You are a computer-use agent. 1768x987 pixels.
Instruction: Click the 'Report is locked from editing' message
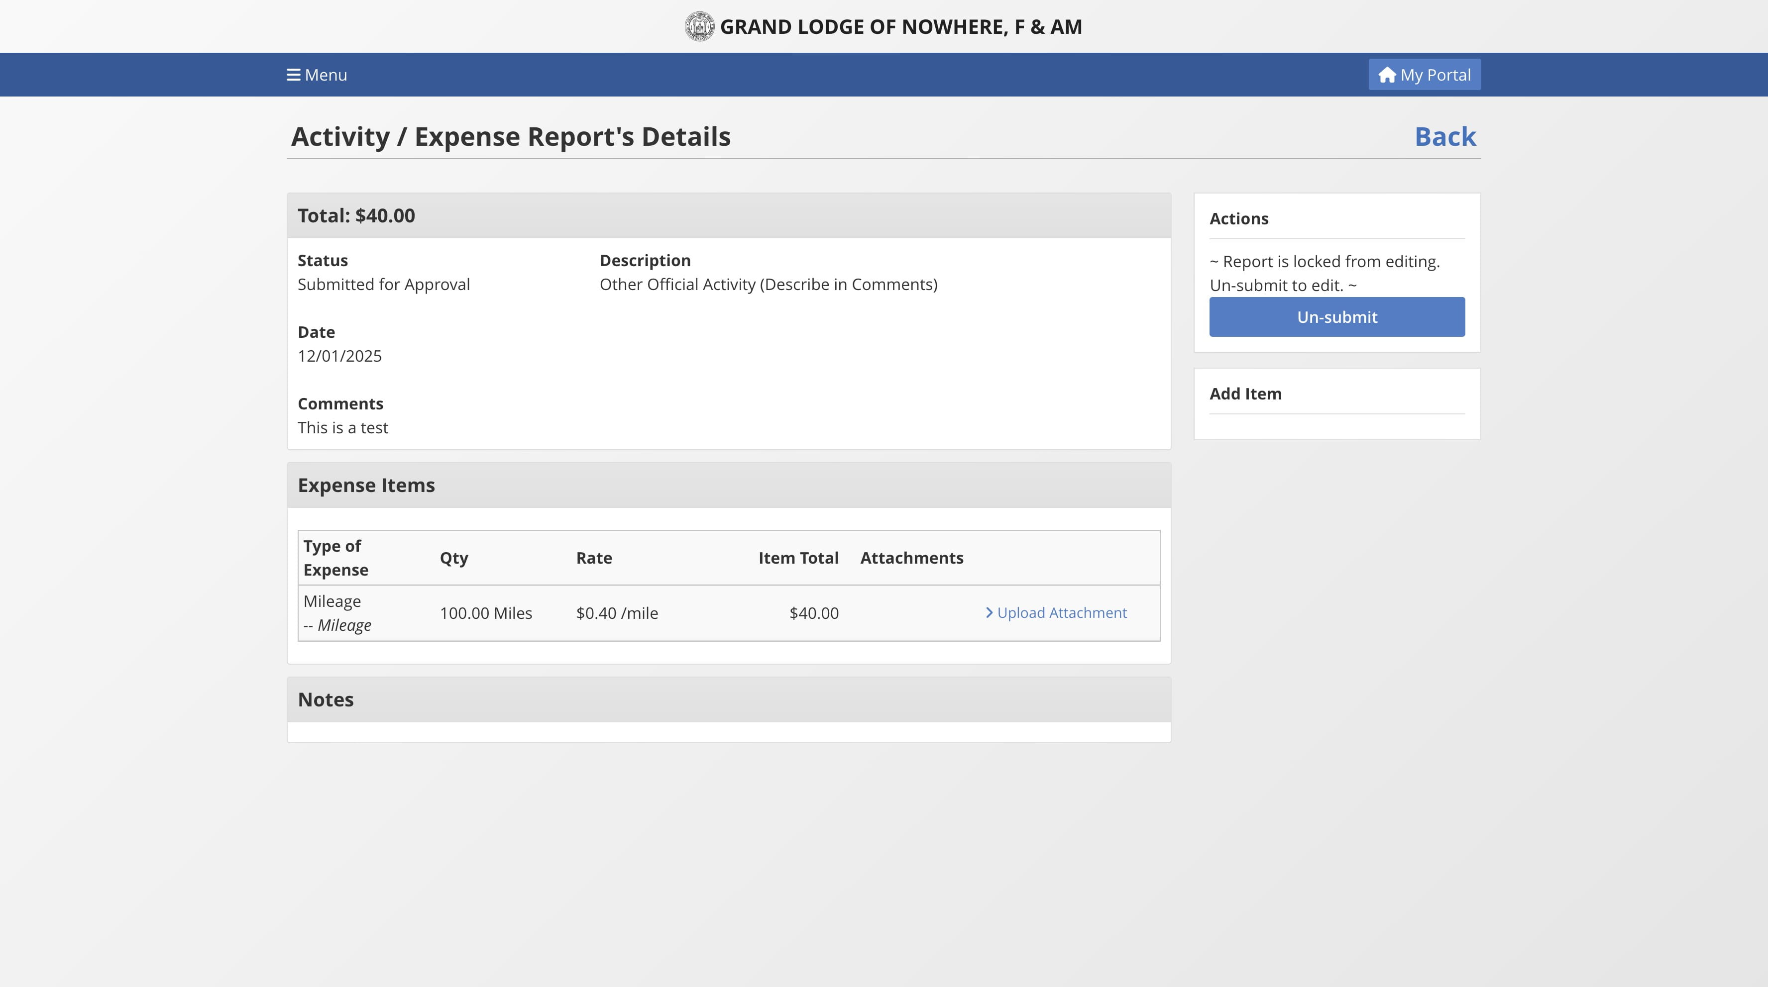tap(1325, 274)
